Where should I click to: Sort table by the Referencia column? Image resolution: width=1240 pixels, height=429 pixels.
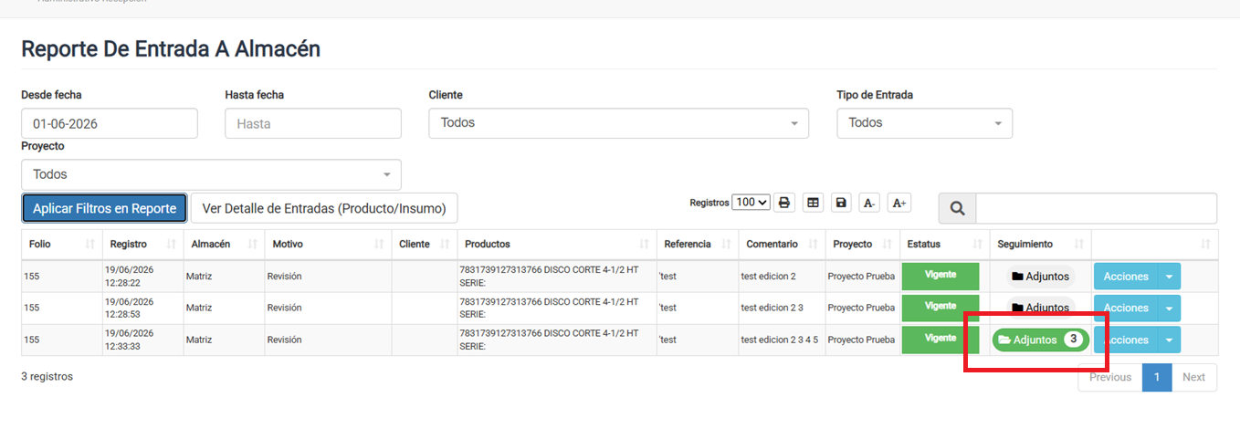click(698, 245)
